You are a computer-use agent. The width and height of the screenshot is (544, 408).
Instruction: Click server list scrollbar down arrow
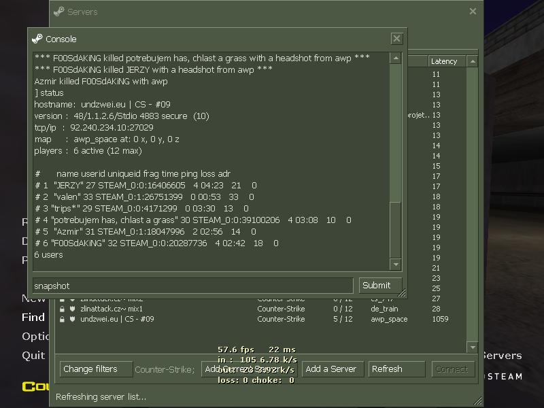pos(472,347)
